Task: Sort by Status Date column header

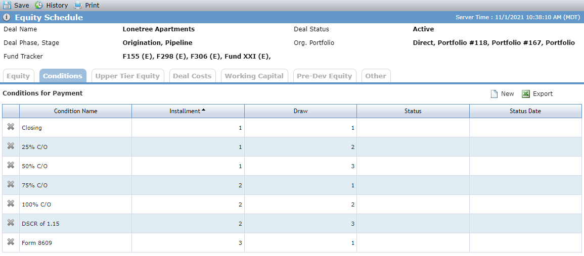Action: pyautogui.click(x=525, y=111)
